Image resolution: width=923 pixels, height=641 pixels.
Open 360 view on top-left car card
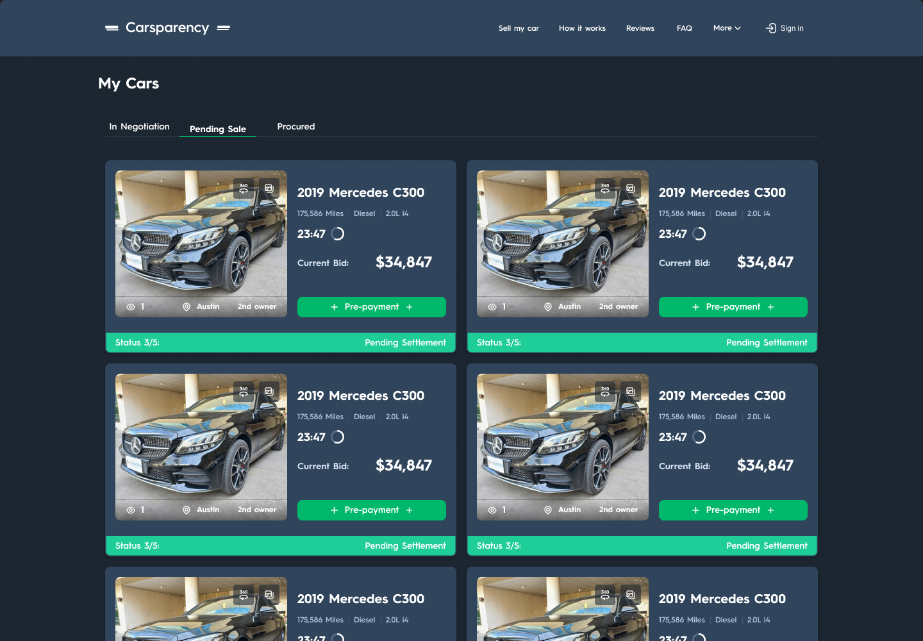click(x=244, y=188)
